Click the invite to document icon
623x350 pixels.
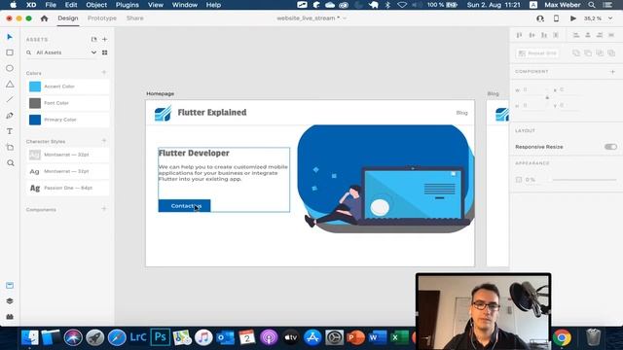pos(540,18)
